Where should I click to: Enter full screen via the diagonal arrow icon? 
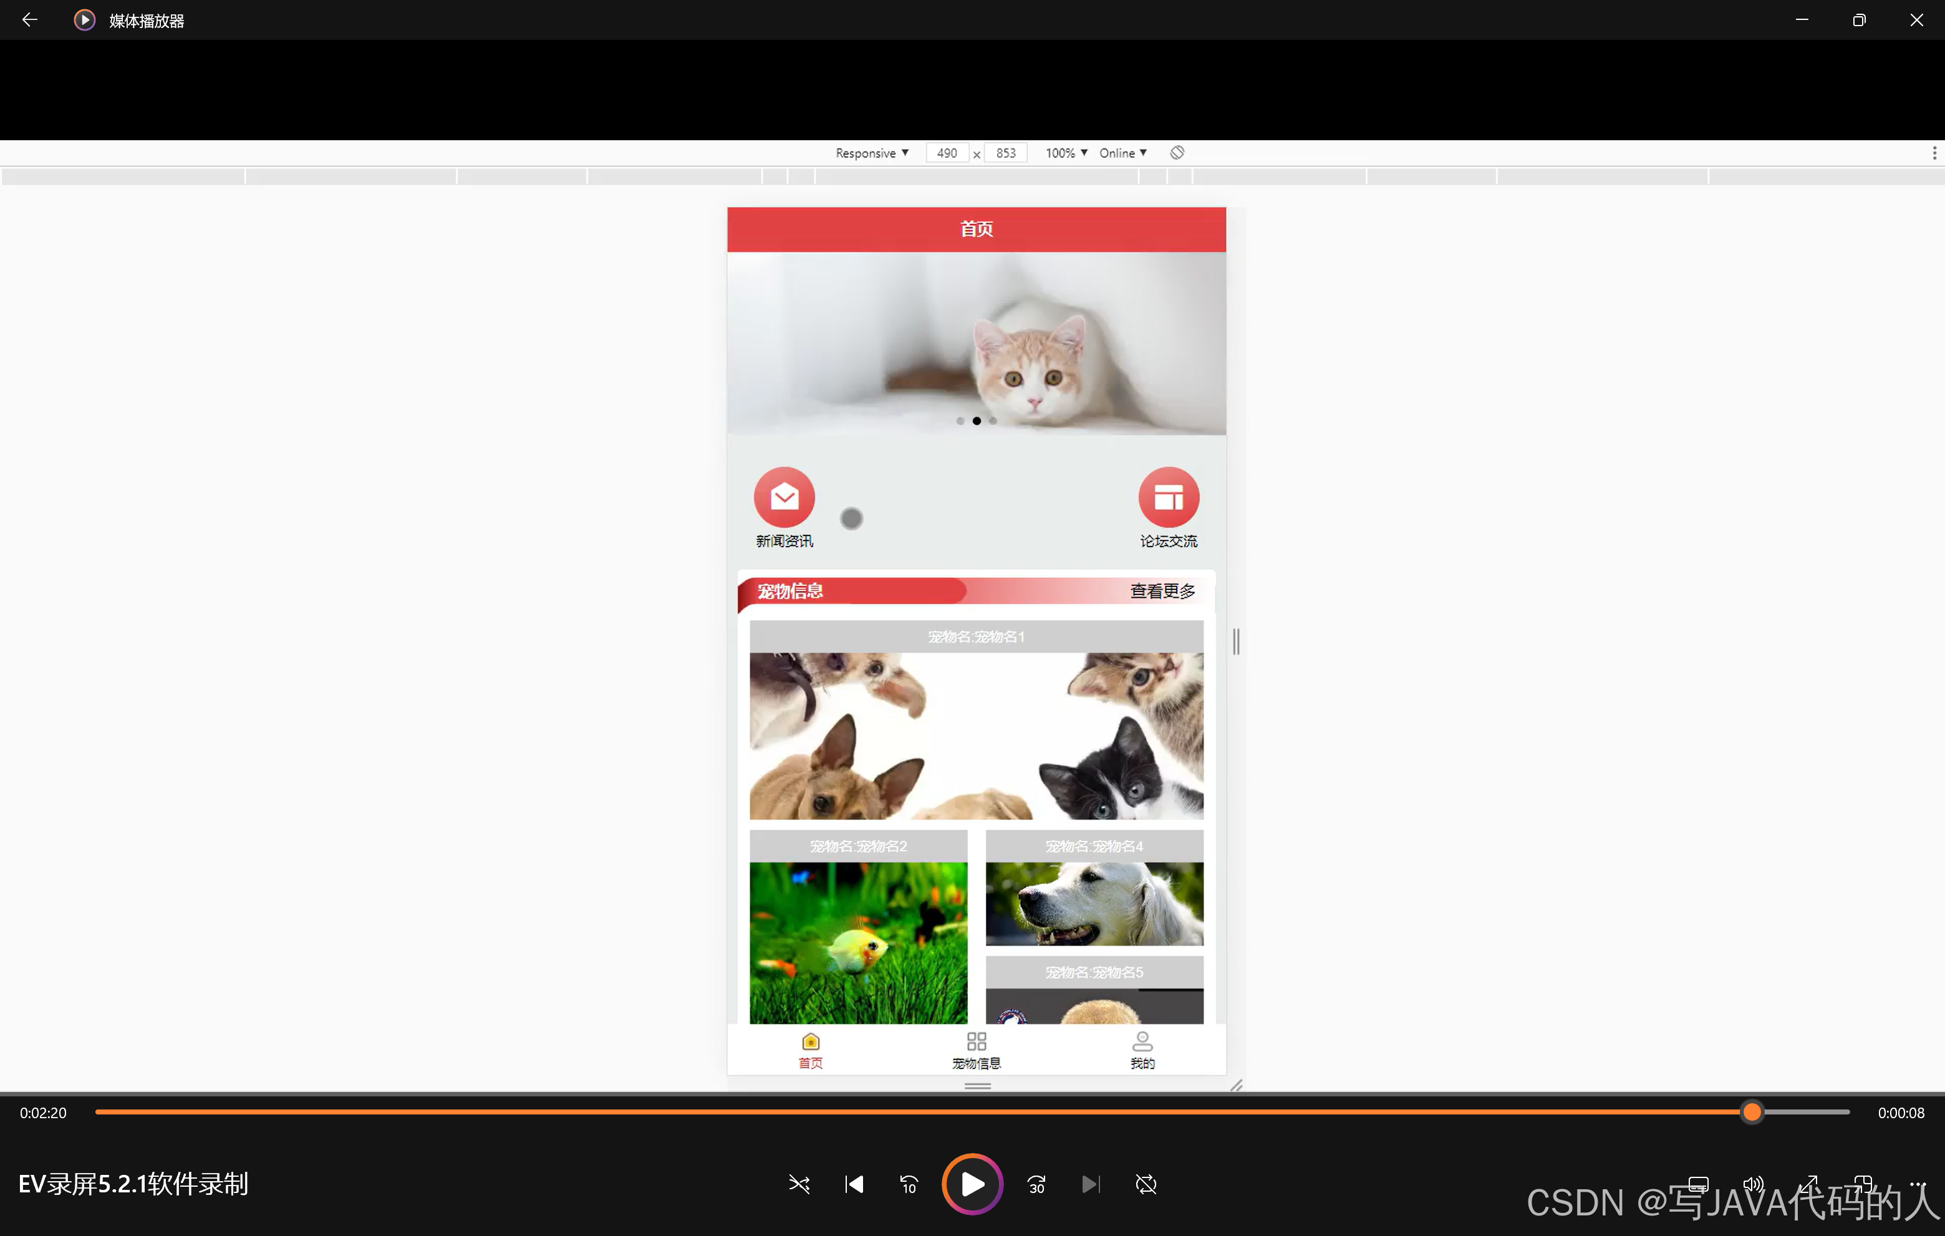tap(1808, 1184)
